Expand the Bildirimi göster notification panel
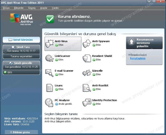The image size is (166, 135). pyautogui.click(x=21, y=132)
